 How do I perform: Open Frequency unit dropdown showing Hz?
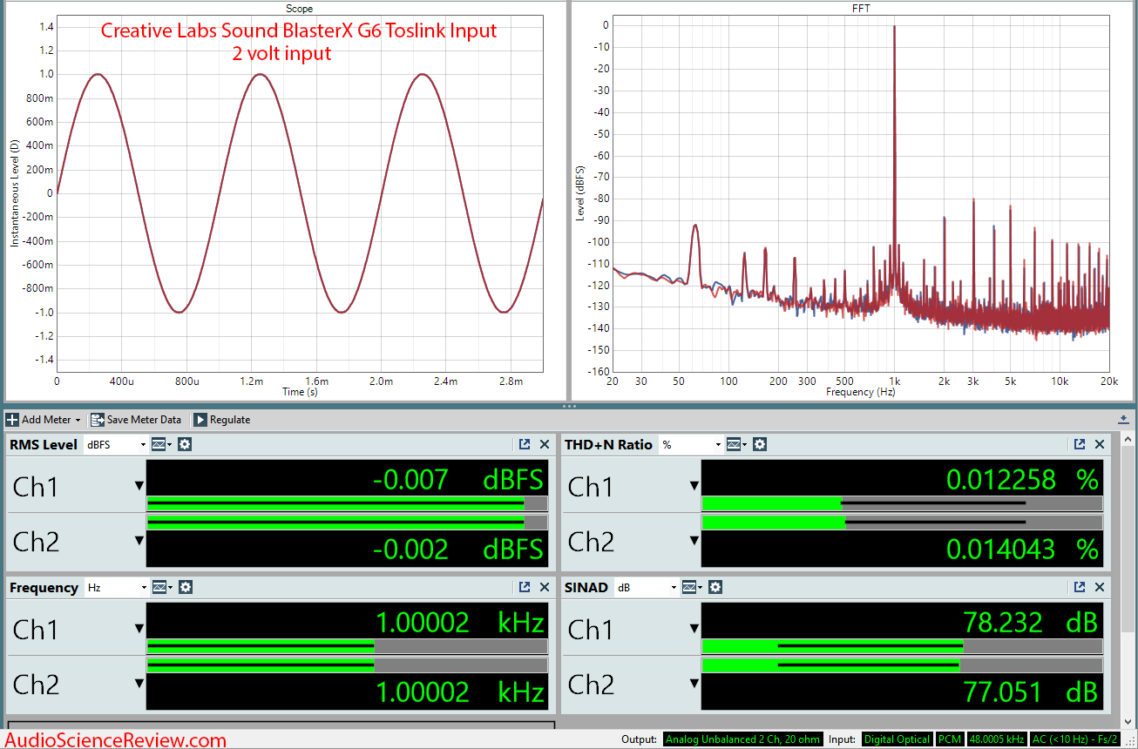[116, 587]
